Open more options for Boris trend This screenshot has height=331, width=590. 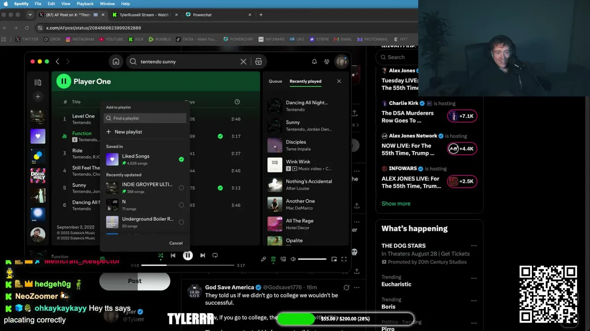coord(473,301)
